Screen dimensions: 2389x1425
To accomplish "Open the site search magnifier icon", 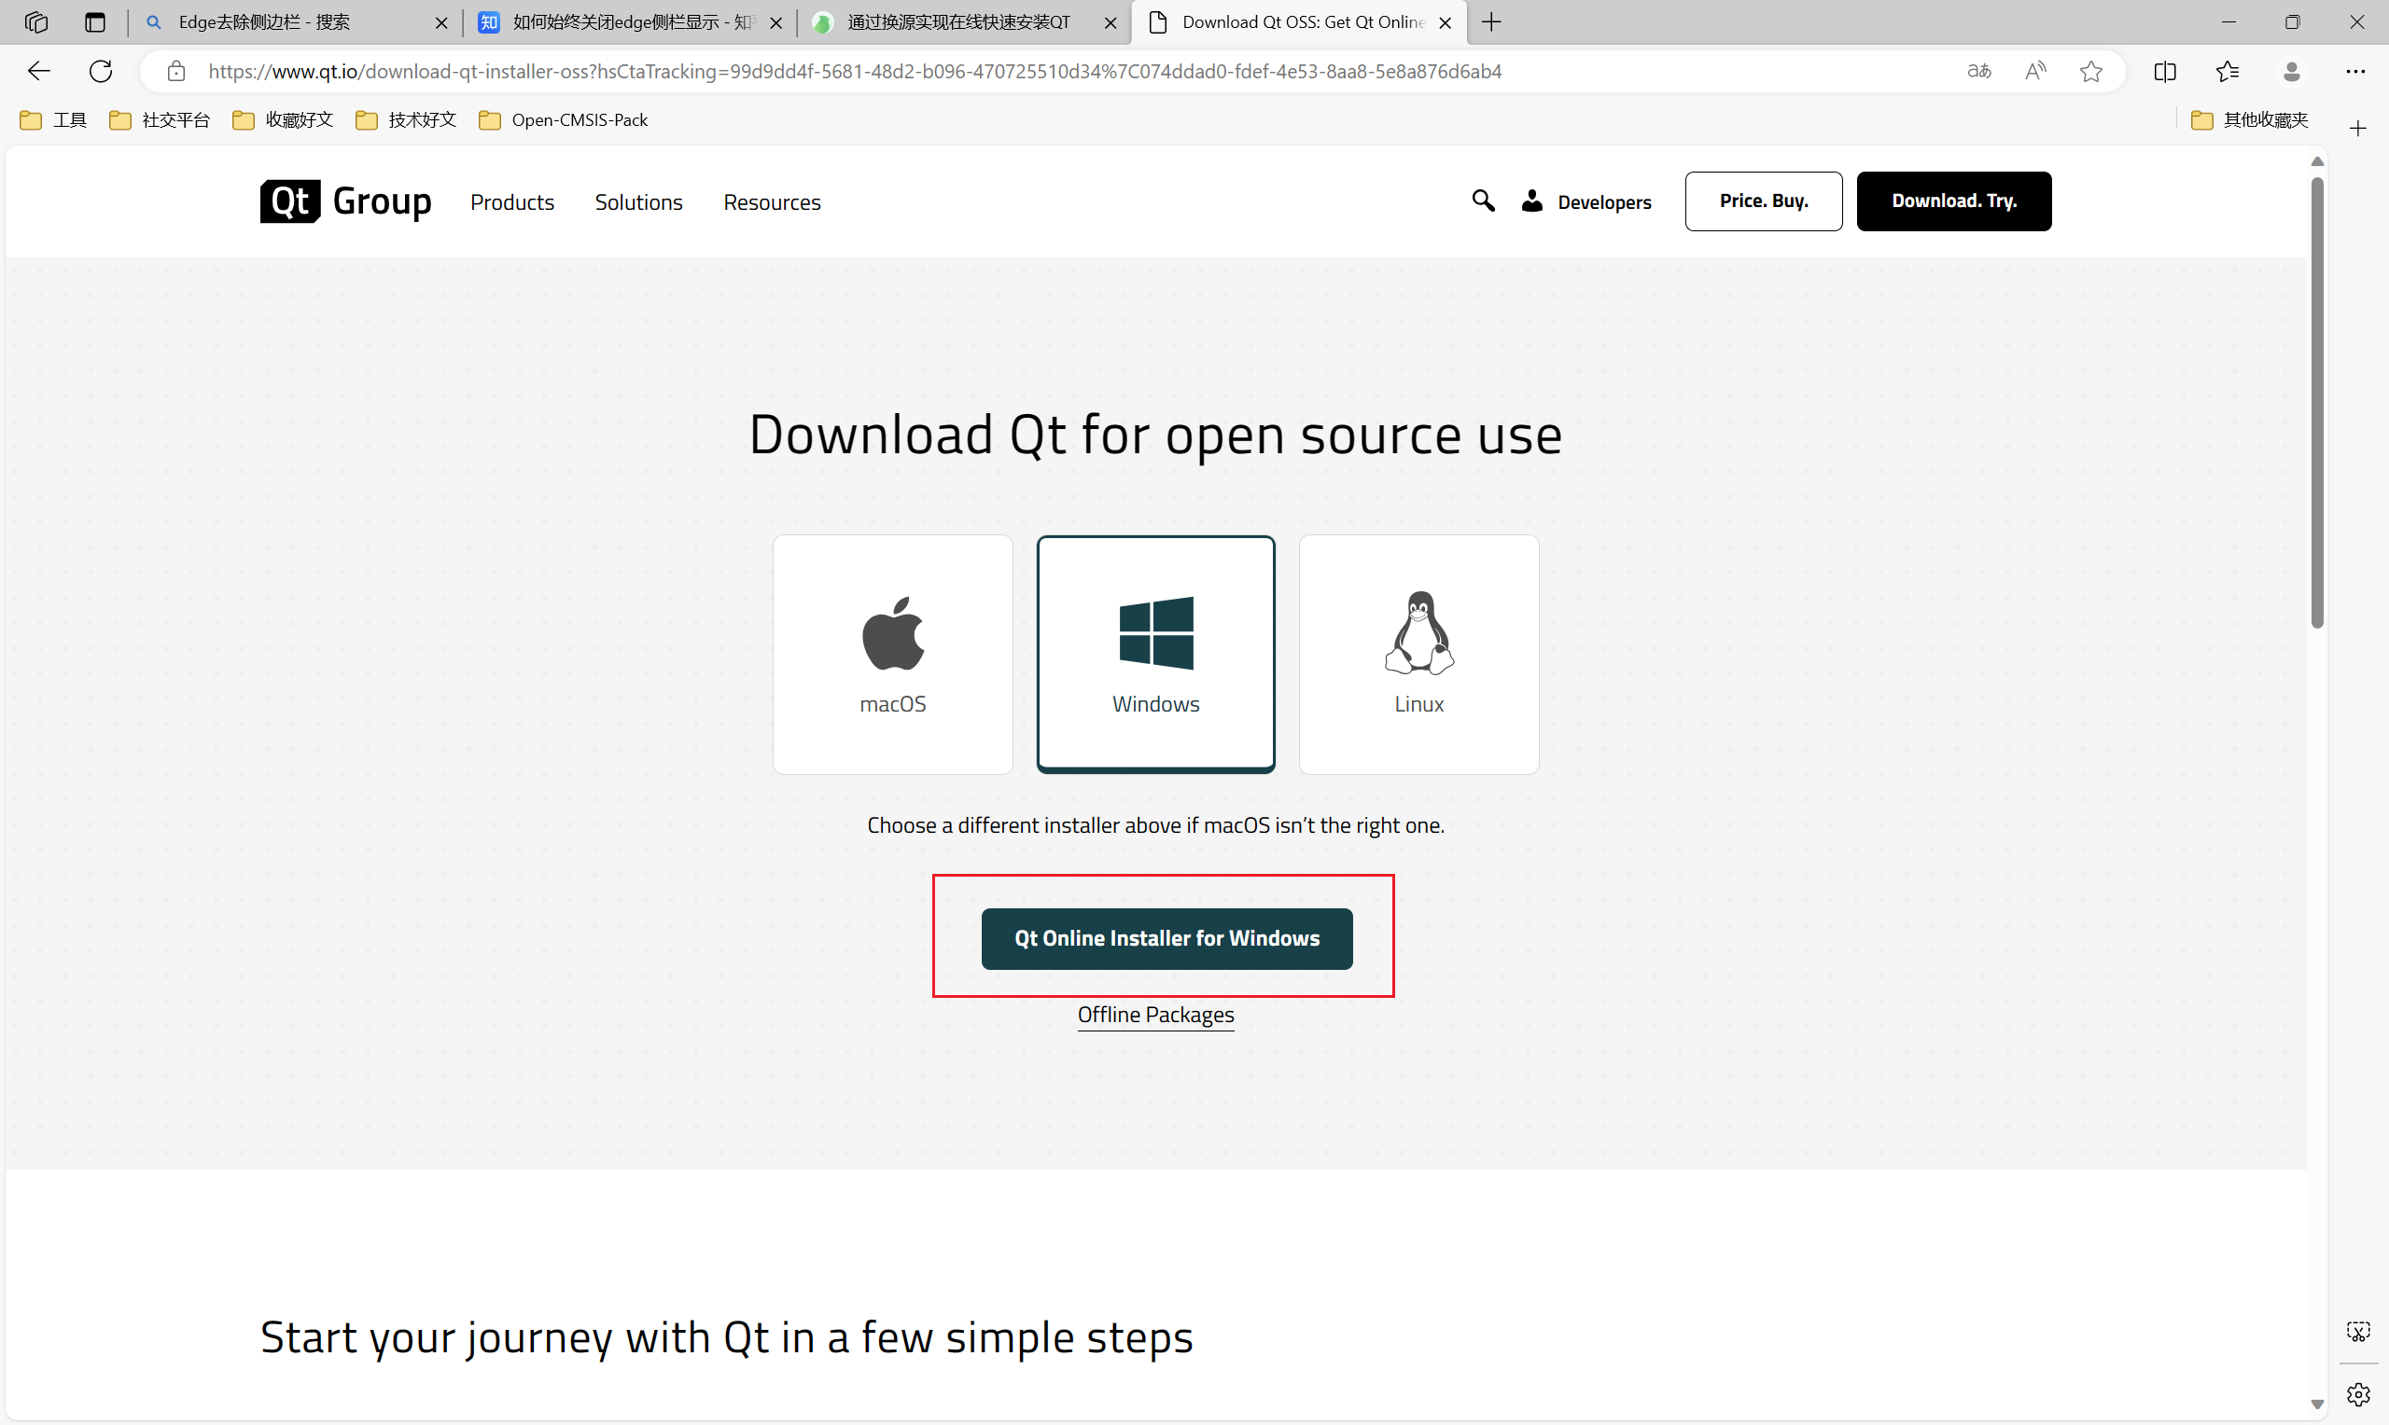I will (1482, 201).
